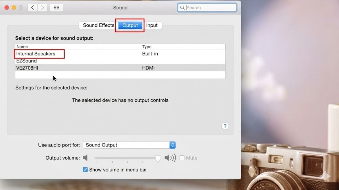This screenshot has width=339, height=190.
Task: Go back with the left chevron button
Action: coord(32,8)
